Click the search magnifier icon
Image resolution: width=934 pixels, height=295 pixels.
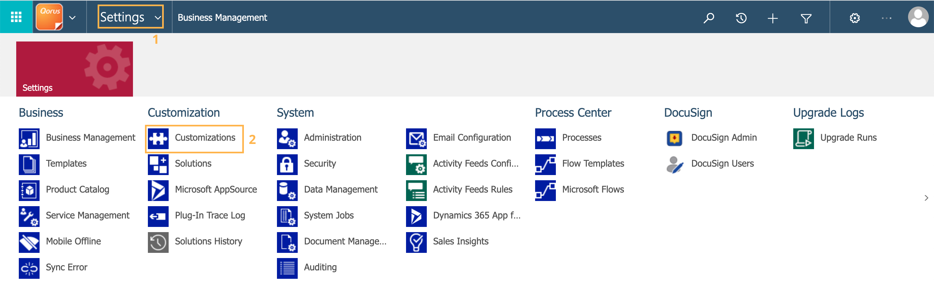(709, 18)
